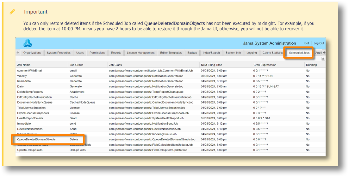Open the Permissions tab

pos(97,53)
